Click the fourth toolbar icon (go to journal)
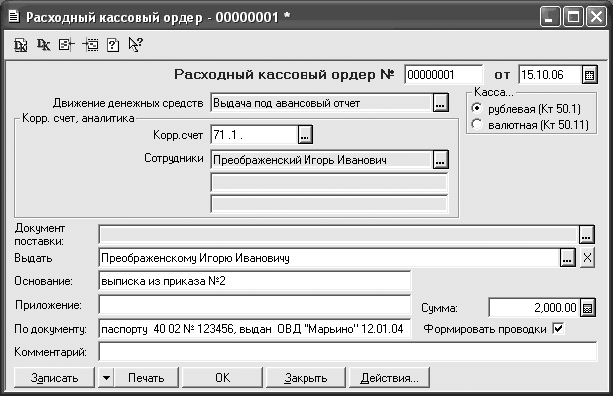 tap(90, 45)
